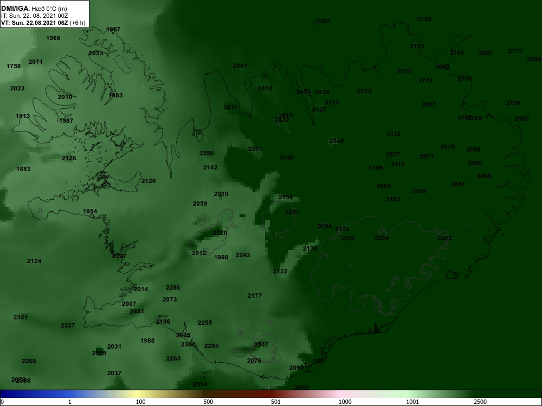This screenshot has height=406, width=542.
Task: Click the map value 3087
Action: tap(429, 104)
